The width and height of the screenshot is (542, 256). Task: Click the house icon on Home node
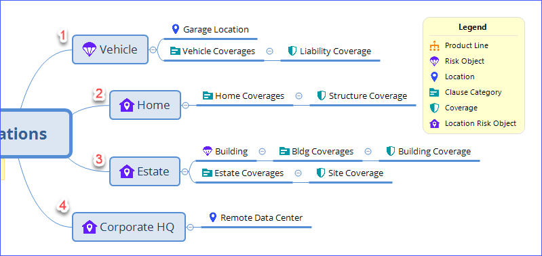pyautogui.click(x=127, y=105)
